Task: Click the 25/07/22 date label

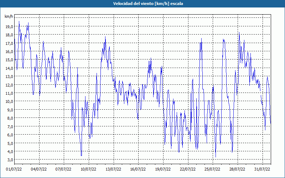Action: click(212, 169)
